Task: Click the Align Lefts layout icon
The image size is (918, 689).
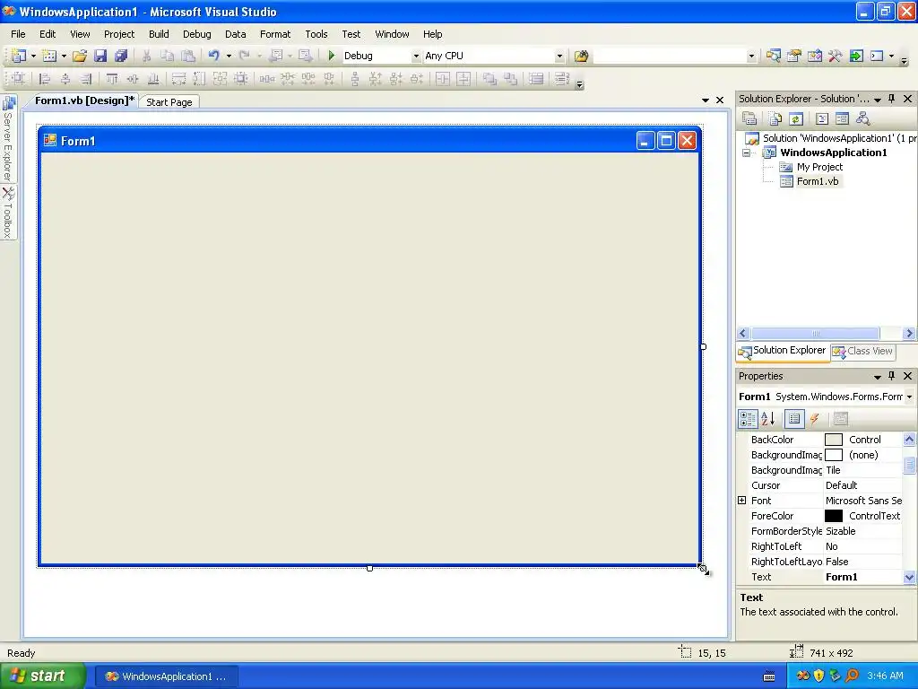Action: pos(45,79)
